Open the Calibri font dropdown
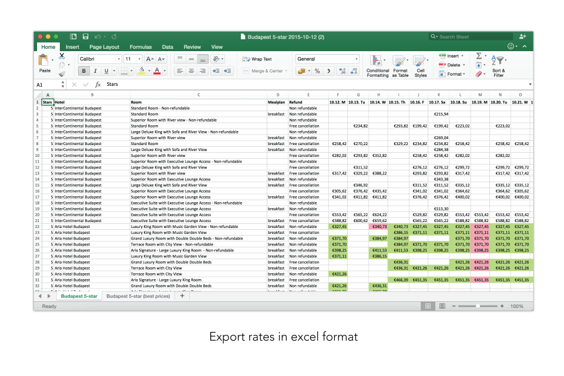Screen dimensions: 564x376 tap(119, 59)
